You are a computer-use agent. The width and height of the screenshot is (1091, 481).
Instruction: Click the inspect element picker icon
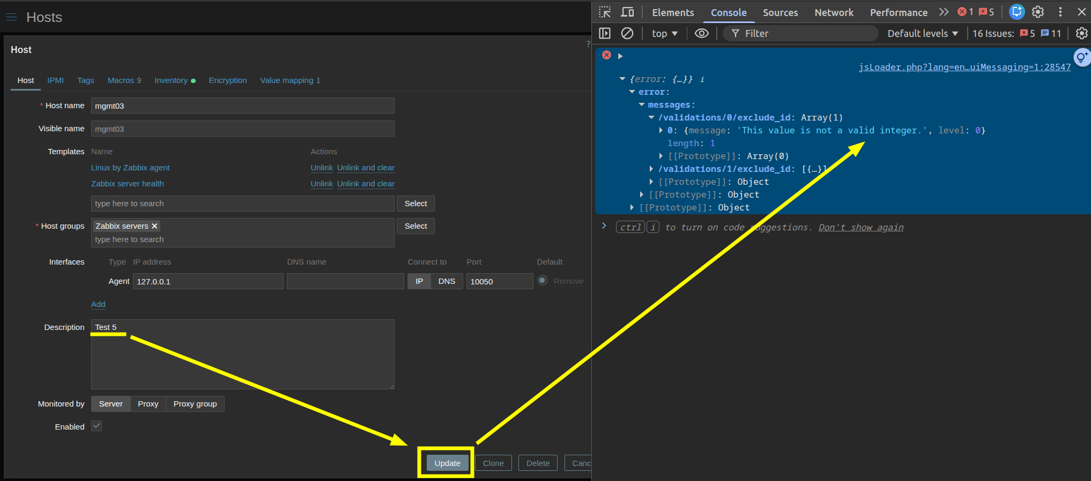point(605,12)
